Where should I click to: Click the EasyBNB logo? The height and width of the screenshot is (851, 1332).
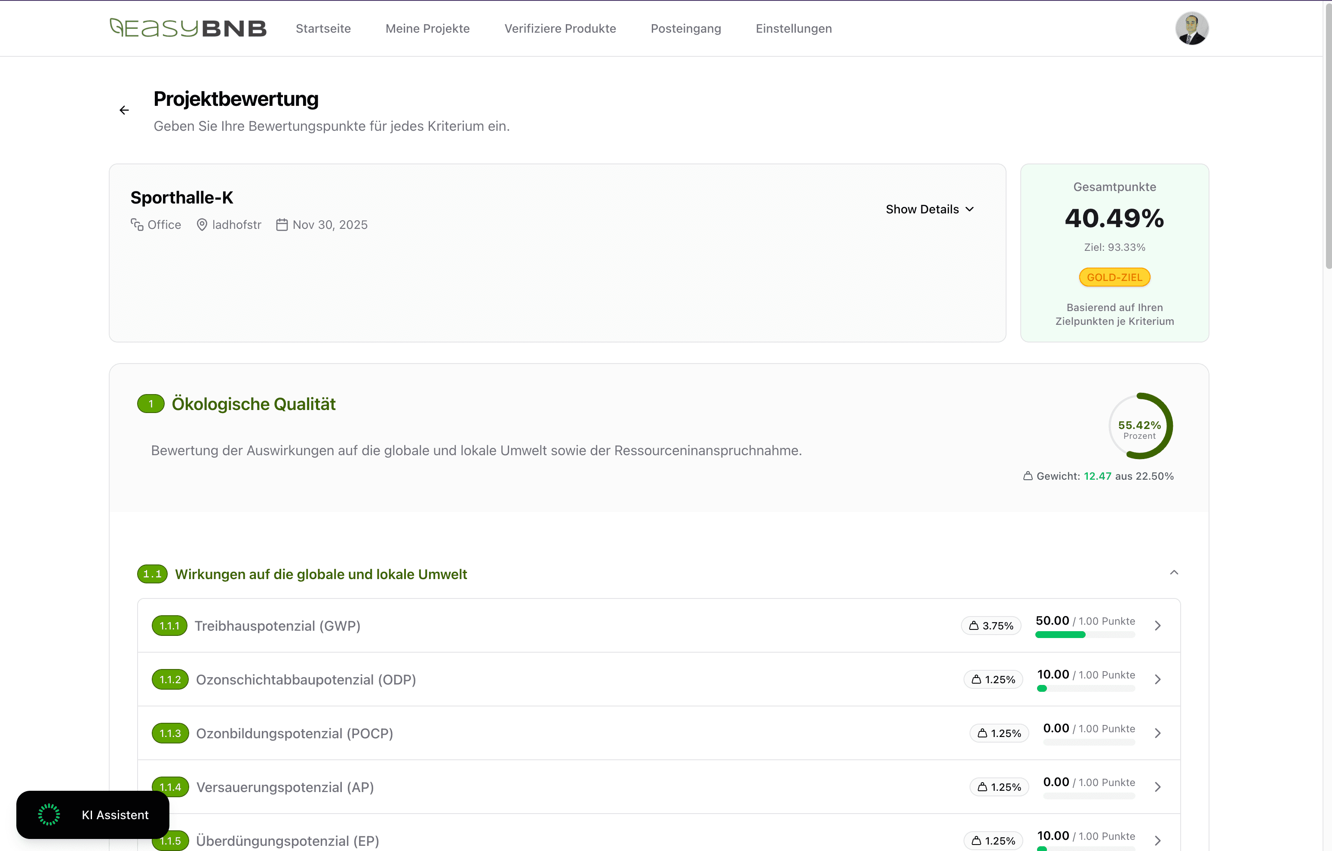point(188,28)
